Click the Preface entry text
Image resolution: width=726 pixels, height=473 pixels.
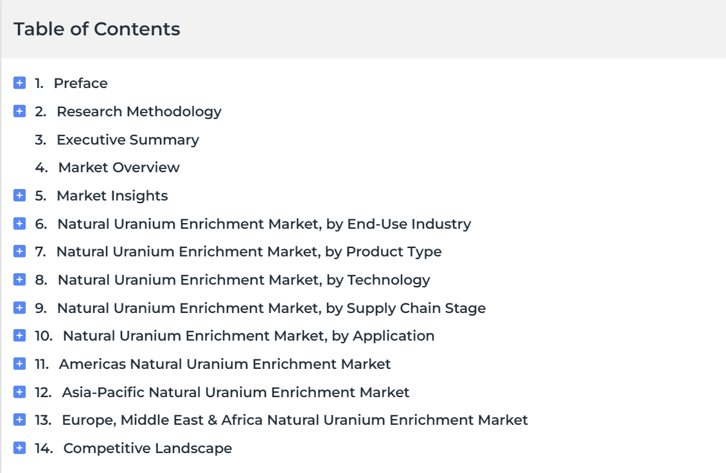80,83
